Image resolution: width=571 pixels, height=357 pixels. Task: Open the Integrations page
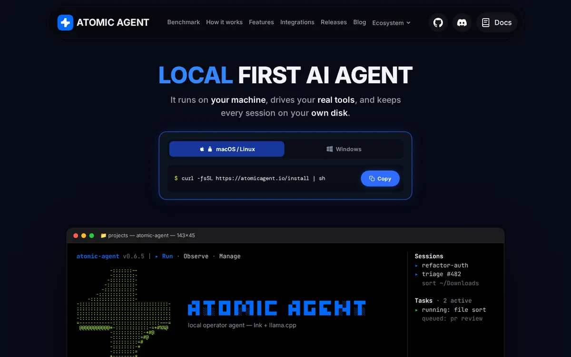[x=297, y=22]
